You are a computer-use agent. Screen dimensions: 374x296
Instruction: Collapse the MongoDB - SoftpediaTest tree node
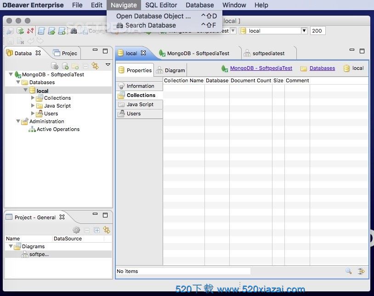[x=11, y=74]
